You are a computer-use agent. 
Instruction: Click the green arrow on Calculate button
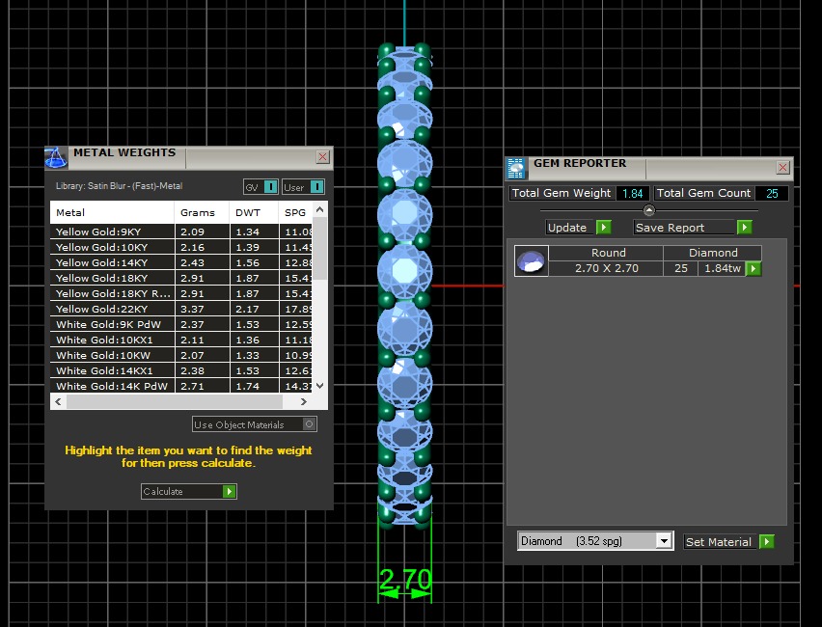pyautogui.click(x=229, y=491)
